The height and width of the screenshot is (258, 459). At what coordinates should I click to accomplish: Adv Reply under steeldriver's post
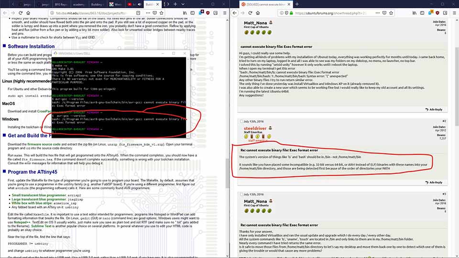tap(434, 182)
